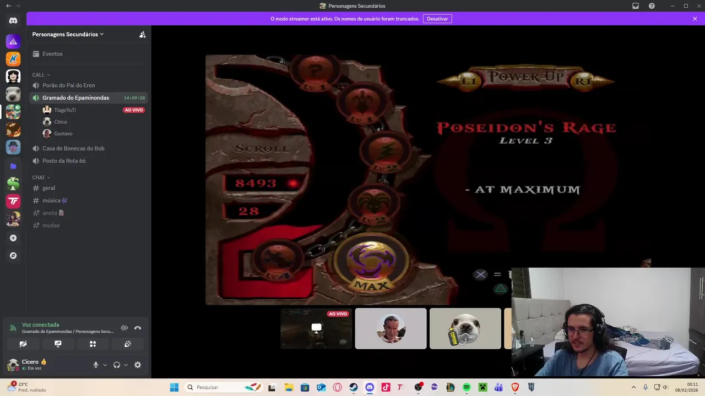
Task: Open File Explorer from the taskbar
Action: click(289, 387)
